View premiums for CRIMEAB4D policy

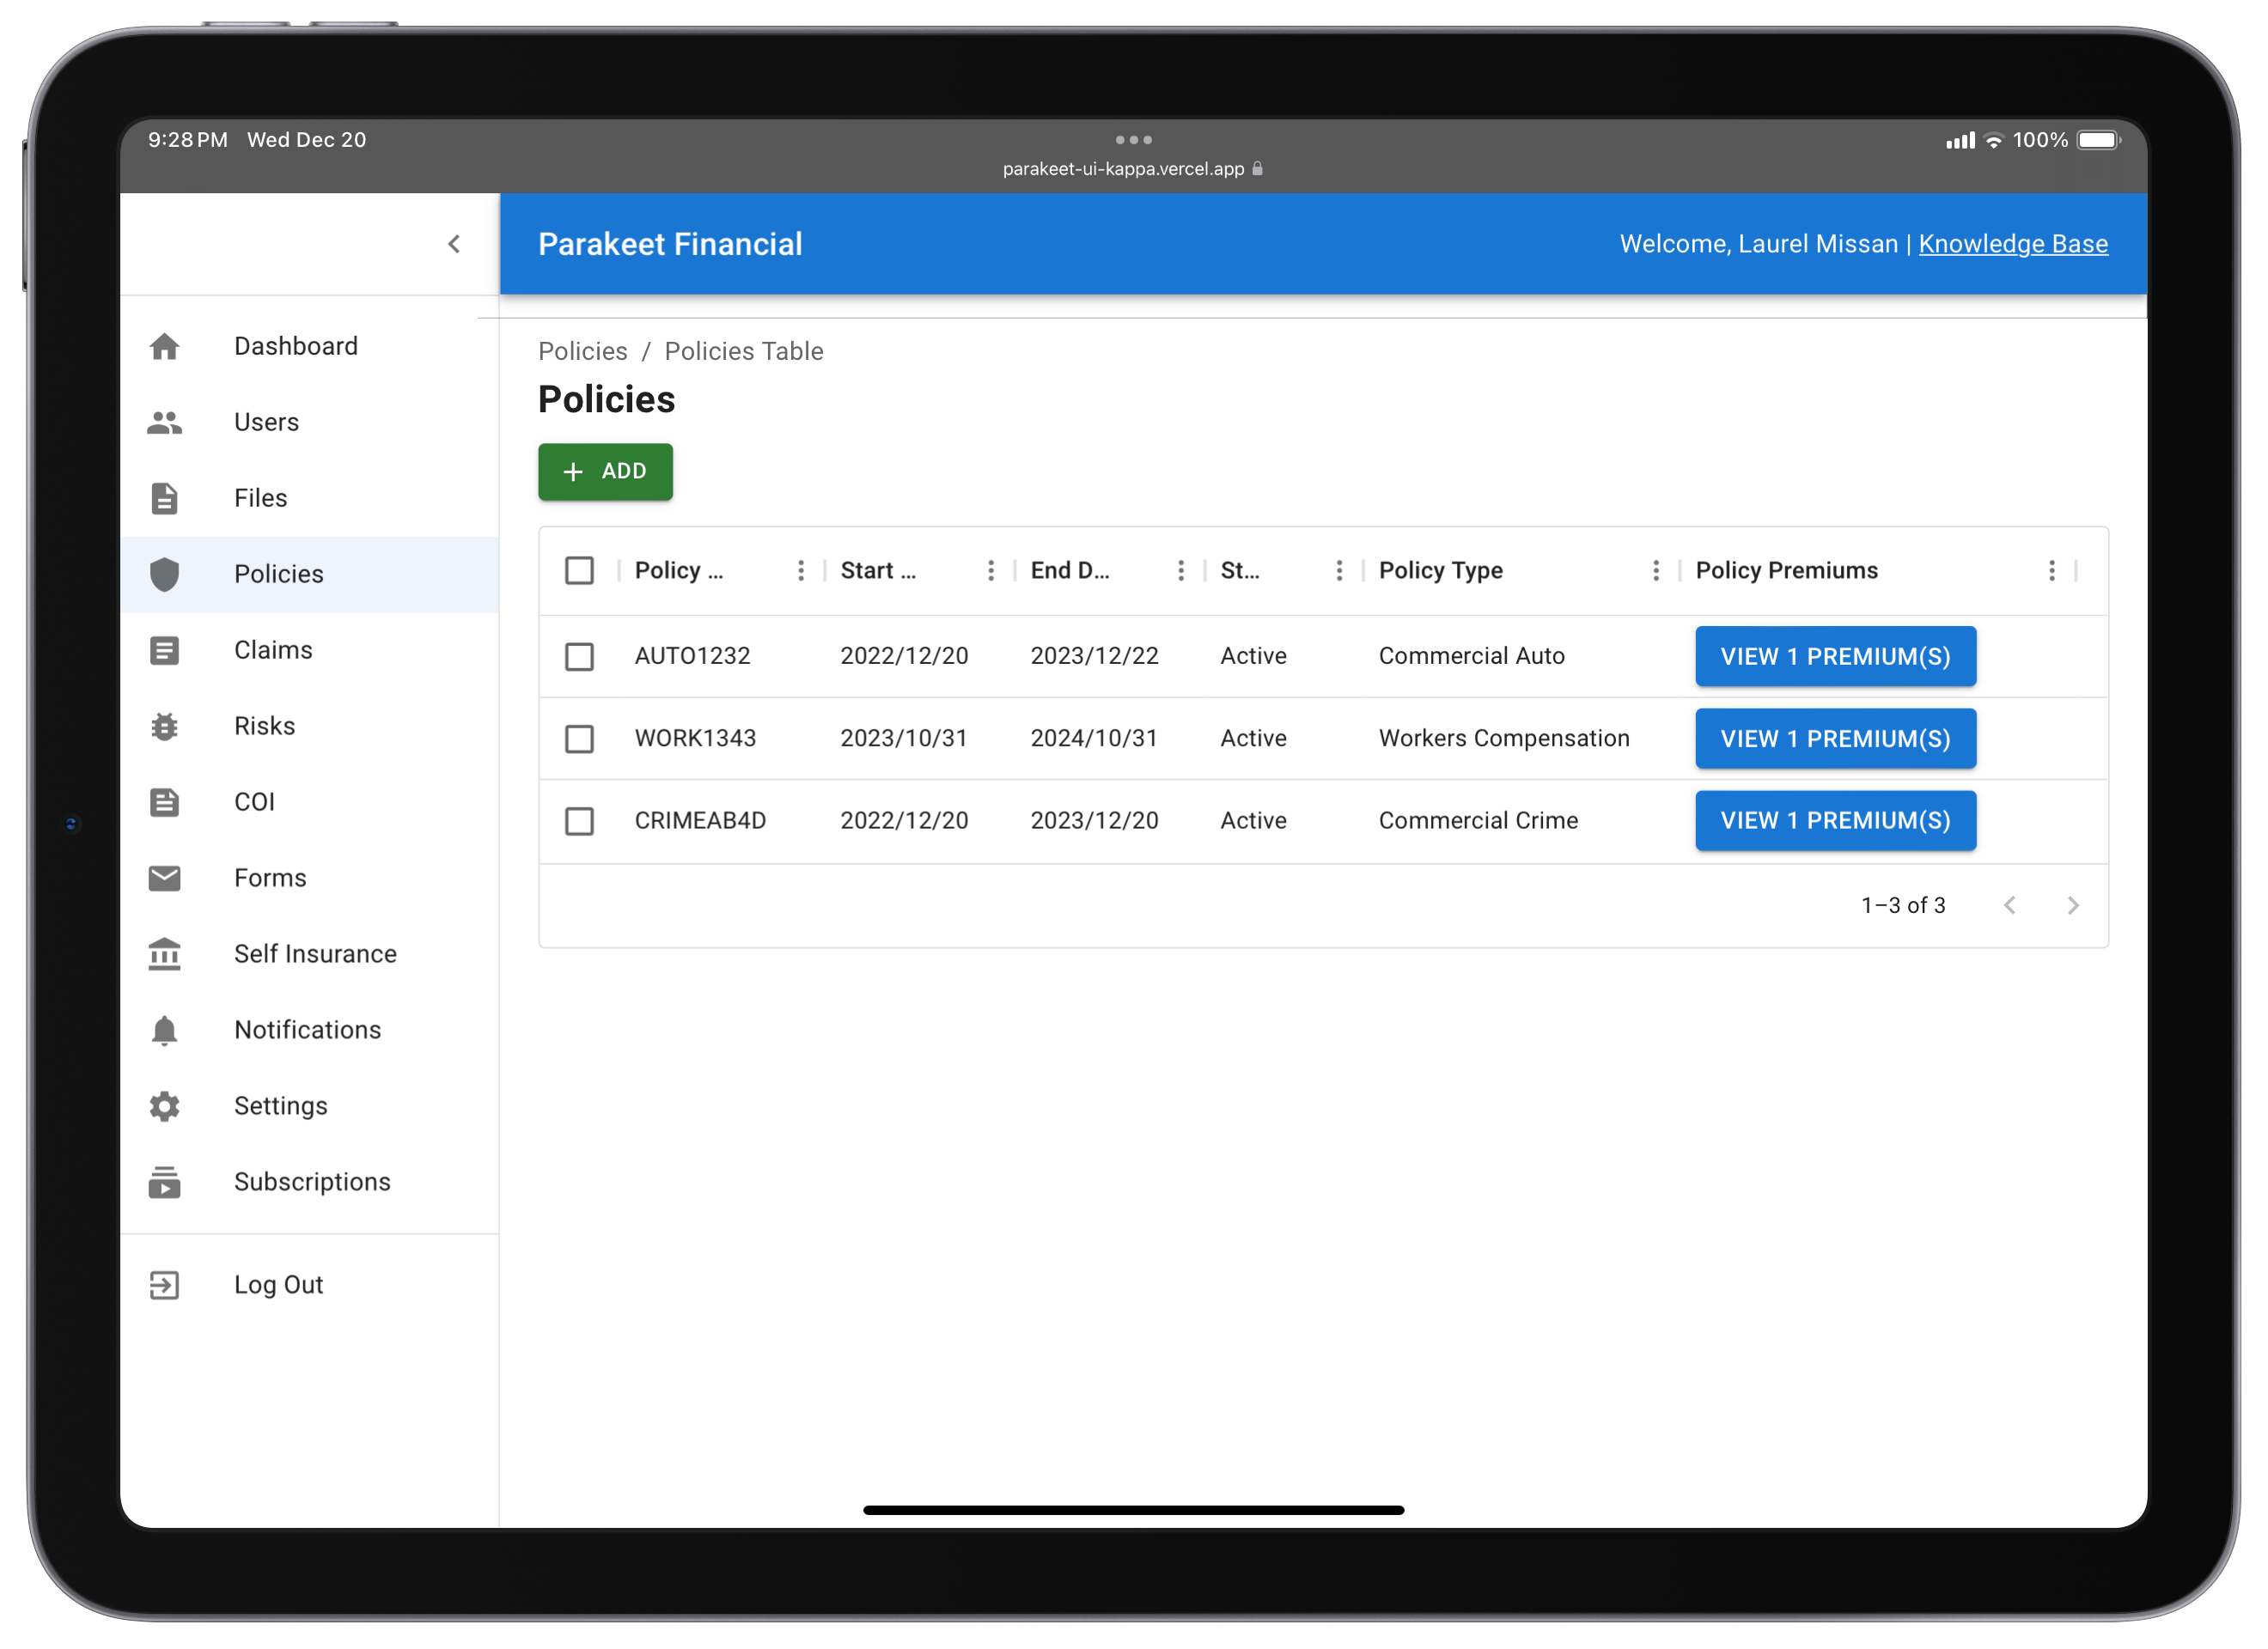[1836, 821]
